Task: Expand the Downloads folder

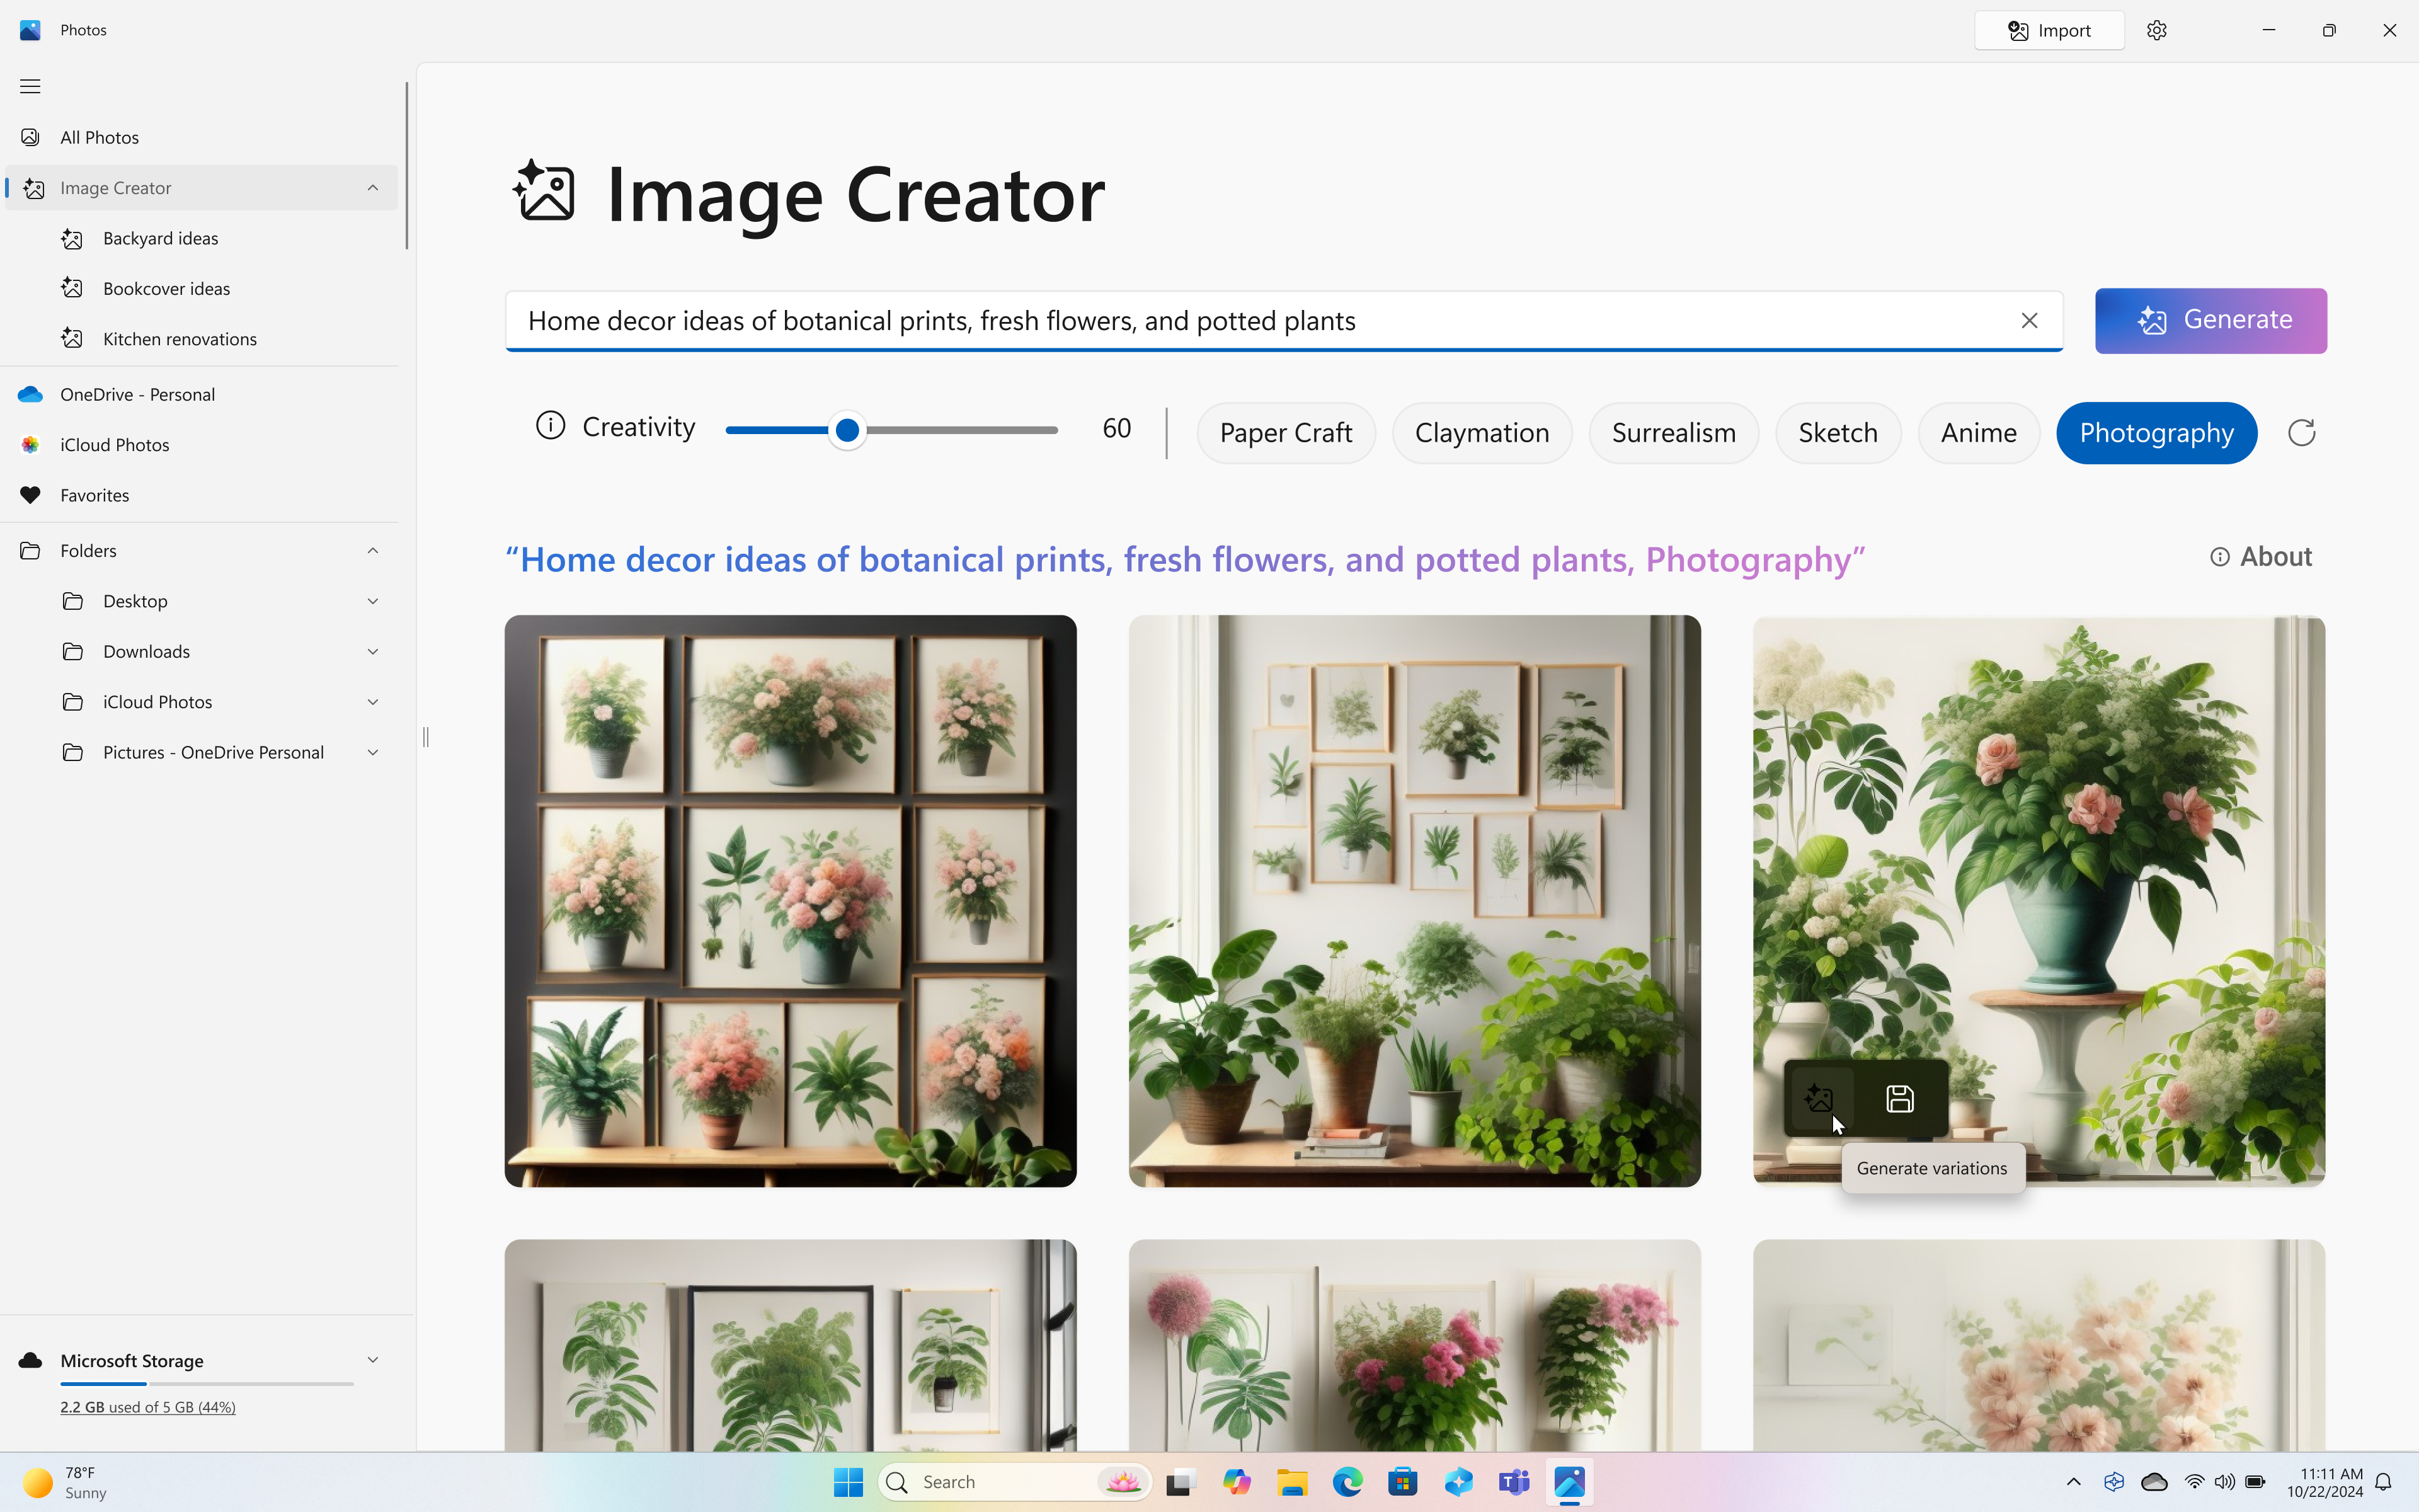Action: pos(372,652)
